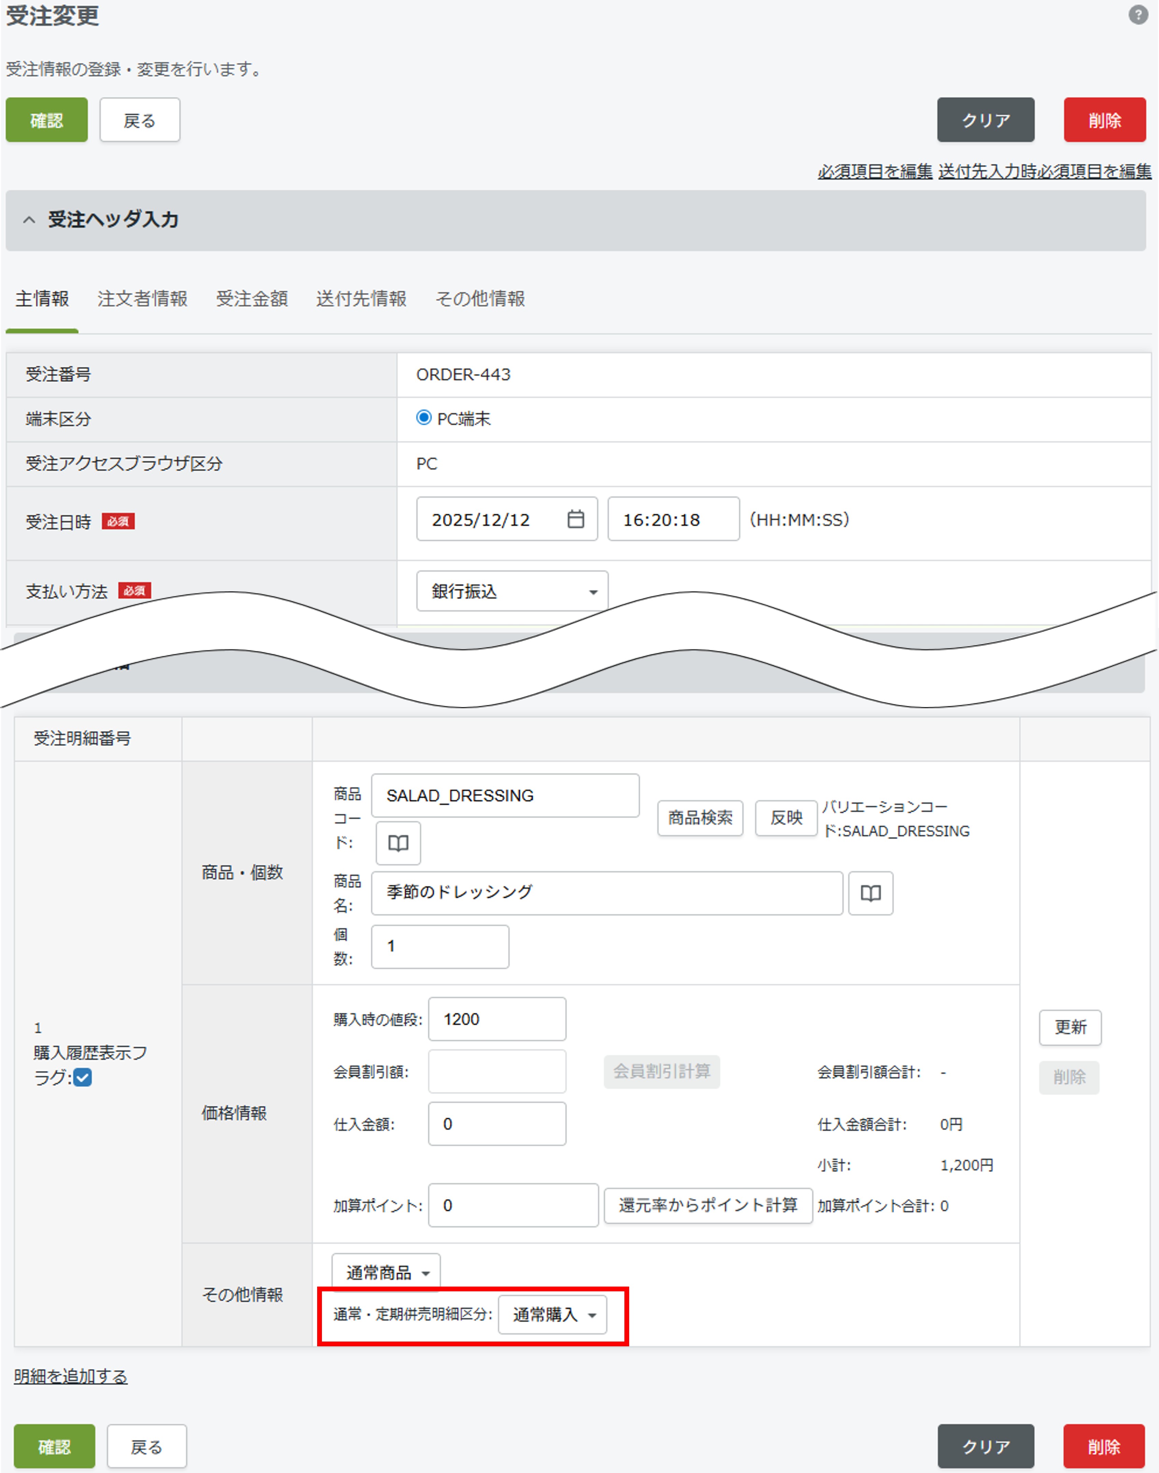Viewport: 1159px width, 1473px height.
Task: Open the 通常商品 dropdown
Action: tap(386, 1272)
